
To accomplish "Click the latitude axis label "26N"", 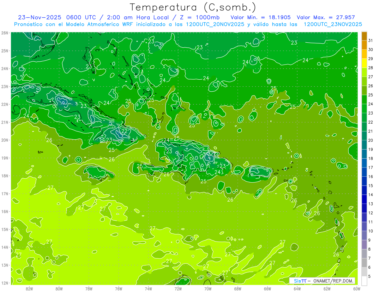I will (x=5, y=33).
